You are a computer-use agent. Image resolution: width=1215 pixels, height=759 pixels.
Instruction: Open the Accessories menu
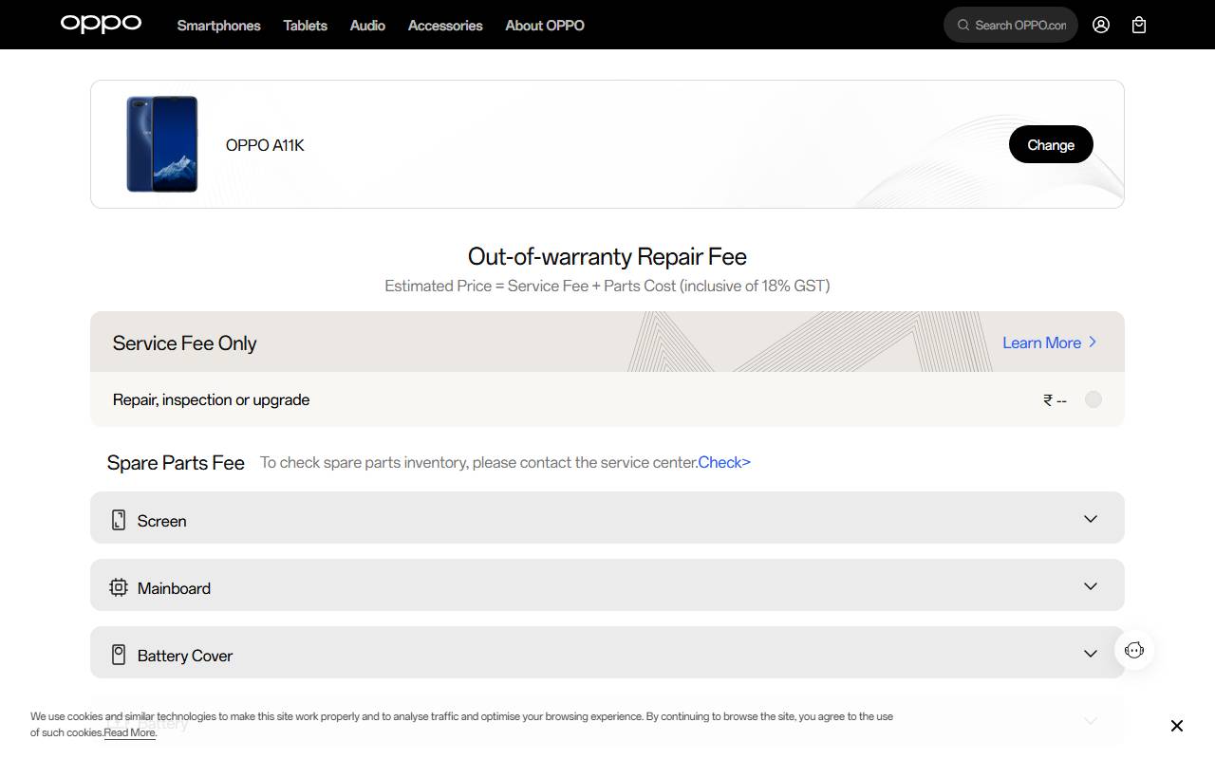445,26
